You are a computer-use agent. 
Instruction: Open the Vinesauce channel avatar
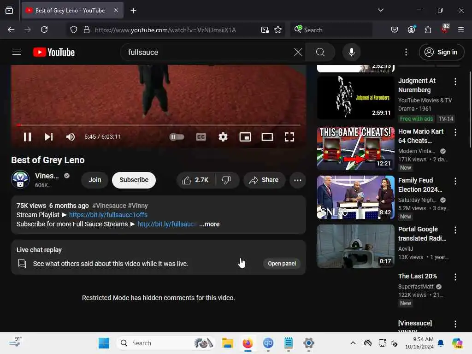[20, 179]
